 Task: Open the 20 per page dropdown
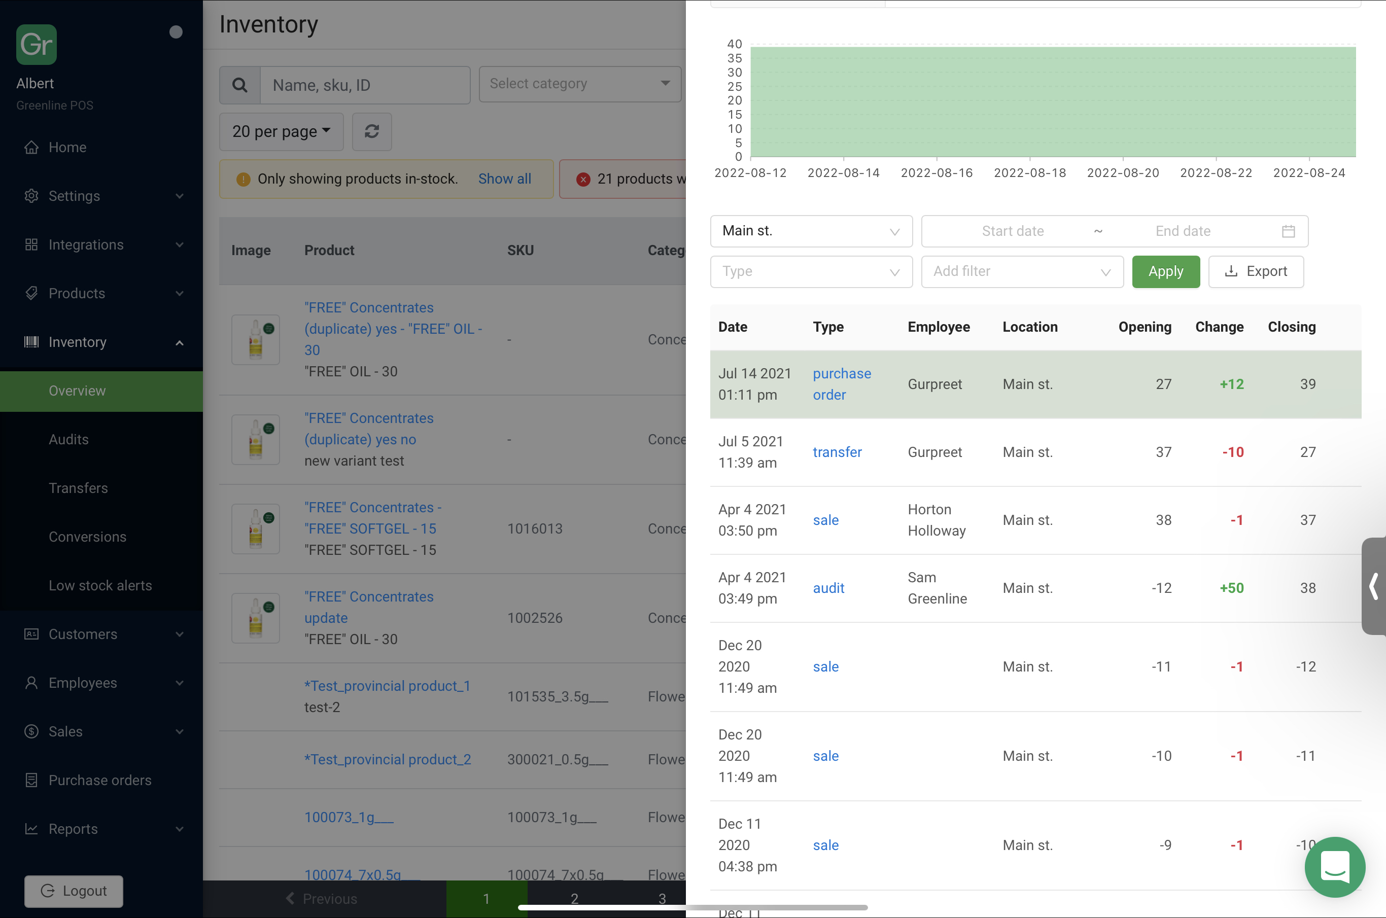point(281,131)
